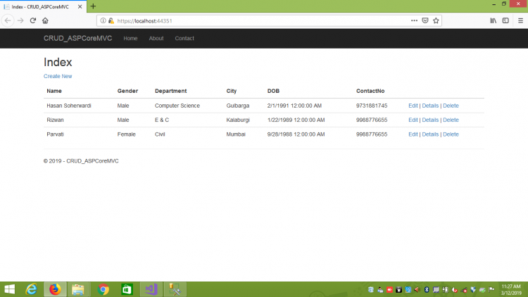Viewport: 528px width, 297px height.
Task: Launch Google Chrome from the taskbar
Action: [103, 289]
